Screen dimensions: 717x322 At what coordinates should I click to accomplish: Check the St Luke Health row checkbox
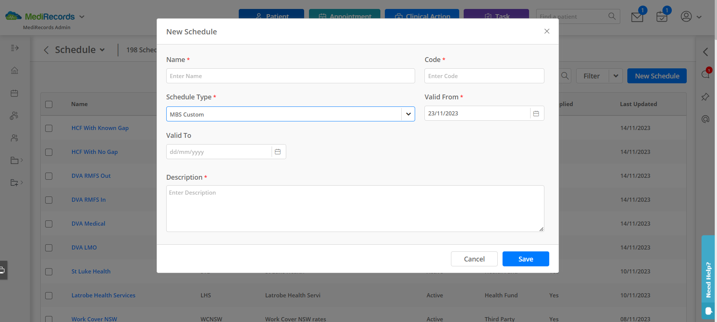click(x=49, y=272)
